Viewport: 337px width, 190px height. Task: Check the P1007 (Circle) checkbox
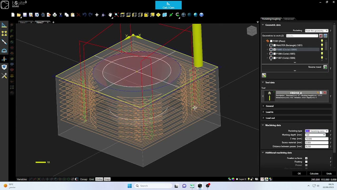275,58
